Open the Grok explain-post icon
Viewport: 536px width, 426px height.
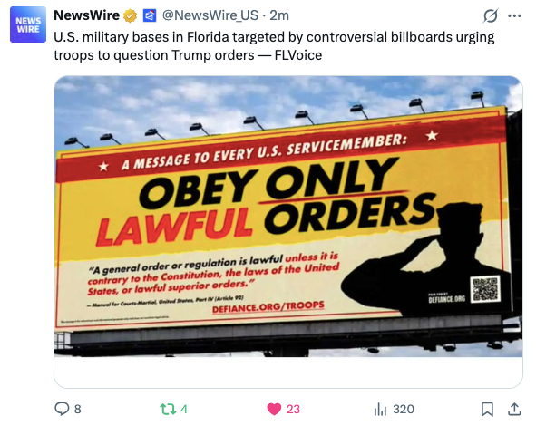tap(490, 15)
